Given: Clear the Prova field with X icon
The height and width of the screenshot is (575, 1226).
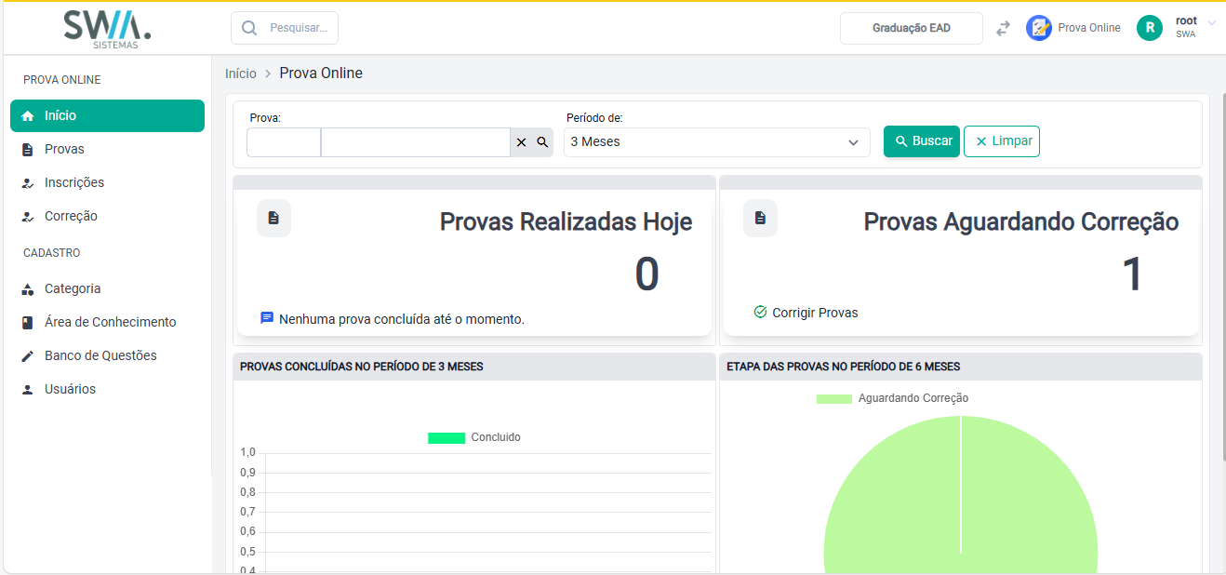Looking at the screenshot, I should (521, 142).
